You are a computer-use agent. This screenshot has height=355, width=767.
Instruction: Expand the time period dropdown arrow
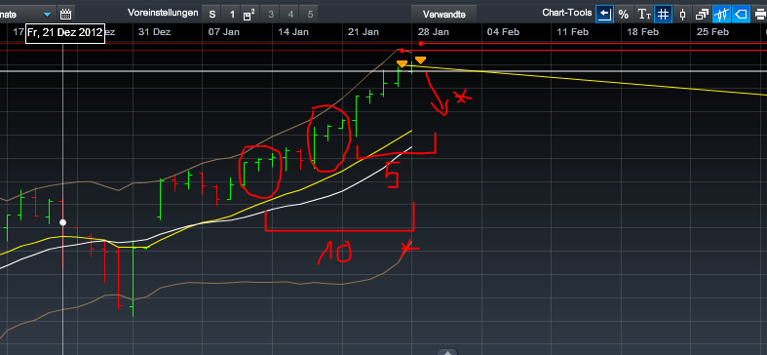tap(47, 15)
